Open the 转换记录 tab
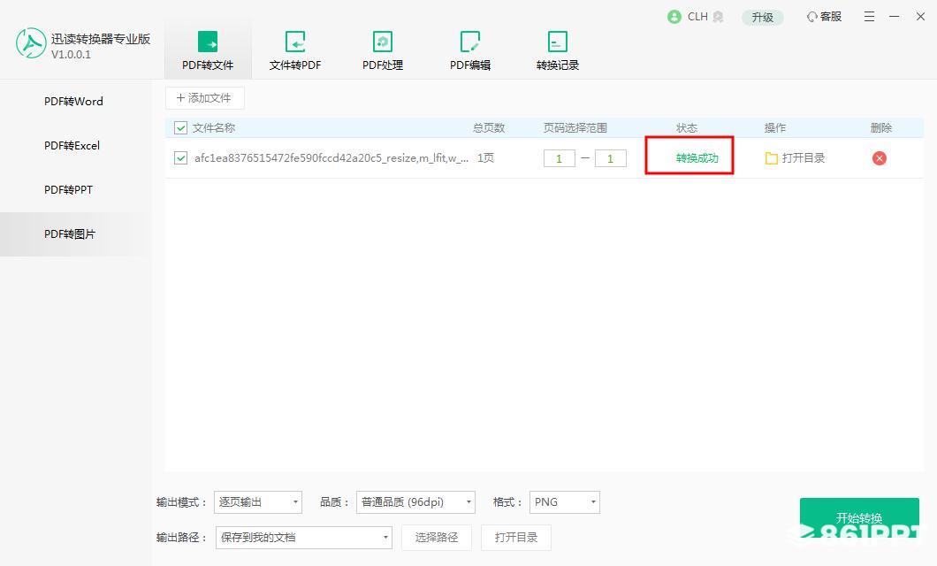Image resolution: width=937 pixels, height=566 pixels. (558, 50)
